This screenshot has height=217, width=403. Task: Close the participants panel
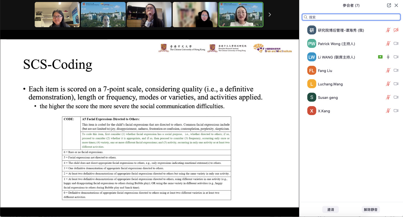click(396, 5)
